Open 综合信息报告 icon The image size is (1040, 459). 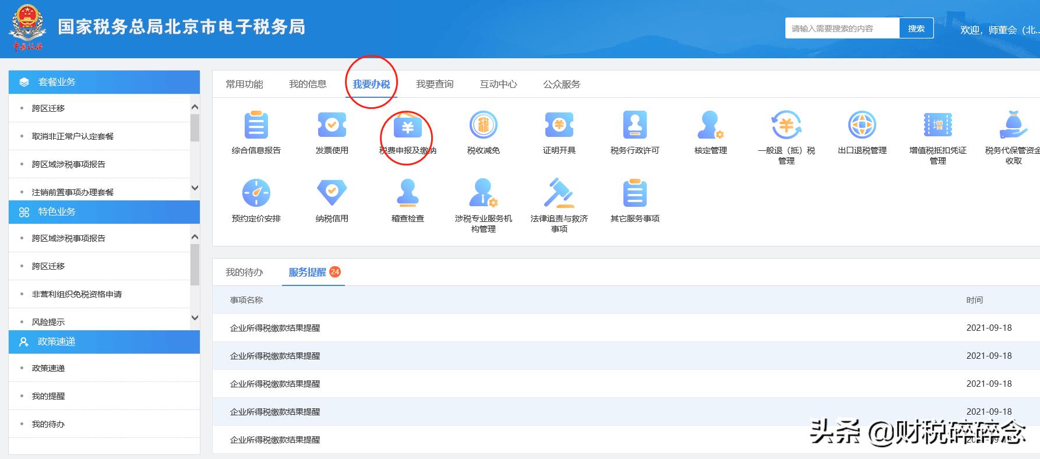[x=256, y=125]
